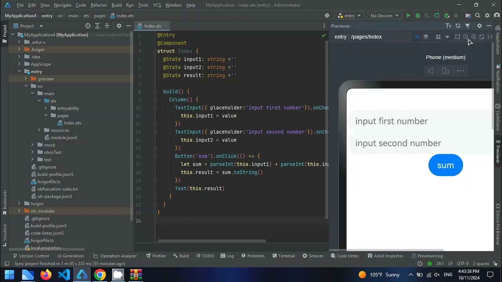Screen dimensions: 502x282
Task: Zoom out the Previewer
Action: tap(466, 37)
